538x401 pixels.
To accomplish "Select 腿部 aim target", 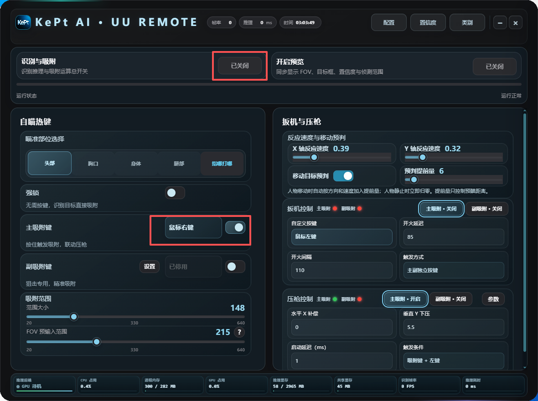I will click(179, 164).
